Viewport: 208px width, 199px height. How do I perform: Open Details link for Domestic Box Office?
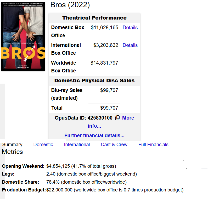130,27
